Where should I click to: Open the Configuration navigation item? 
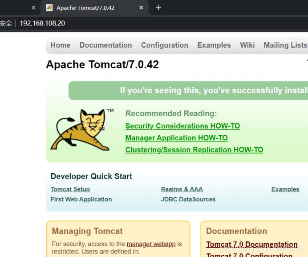(165, 45)
